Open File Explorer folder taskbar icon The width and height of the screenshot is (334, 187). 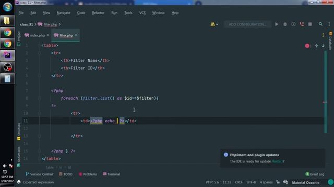7,21
